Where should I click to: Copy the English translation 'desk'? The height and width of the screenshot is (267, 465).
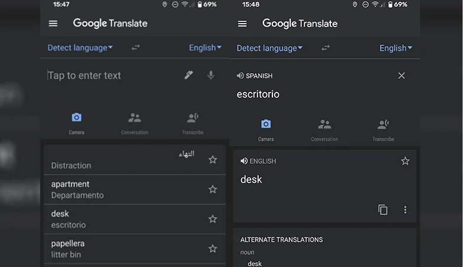(383, 210)
